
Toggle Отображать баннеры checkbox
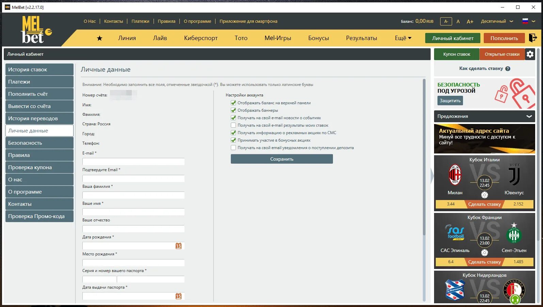point(233,110)
